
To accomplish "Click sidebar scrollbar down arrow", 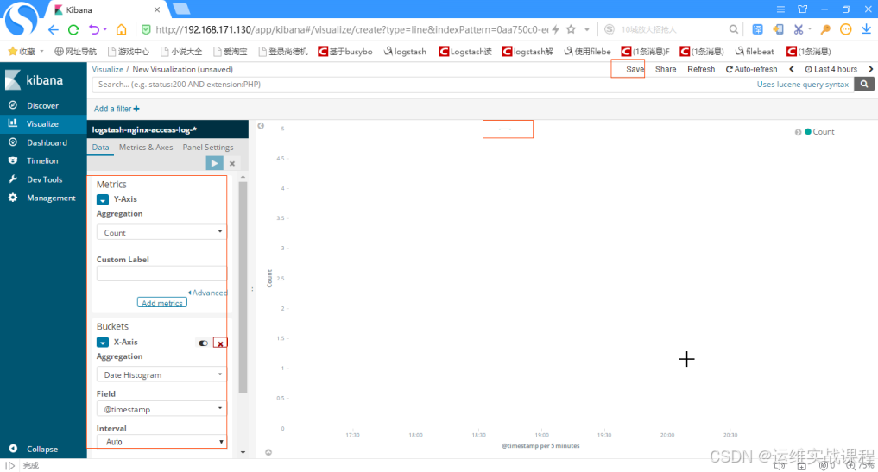I will pos(243,452).
